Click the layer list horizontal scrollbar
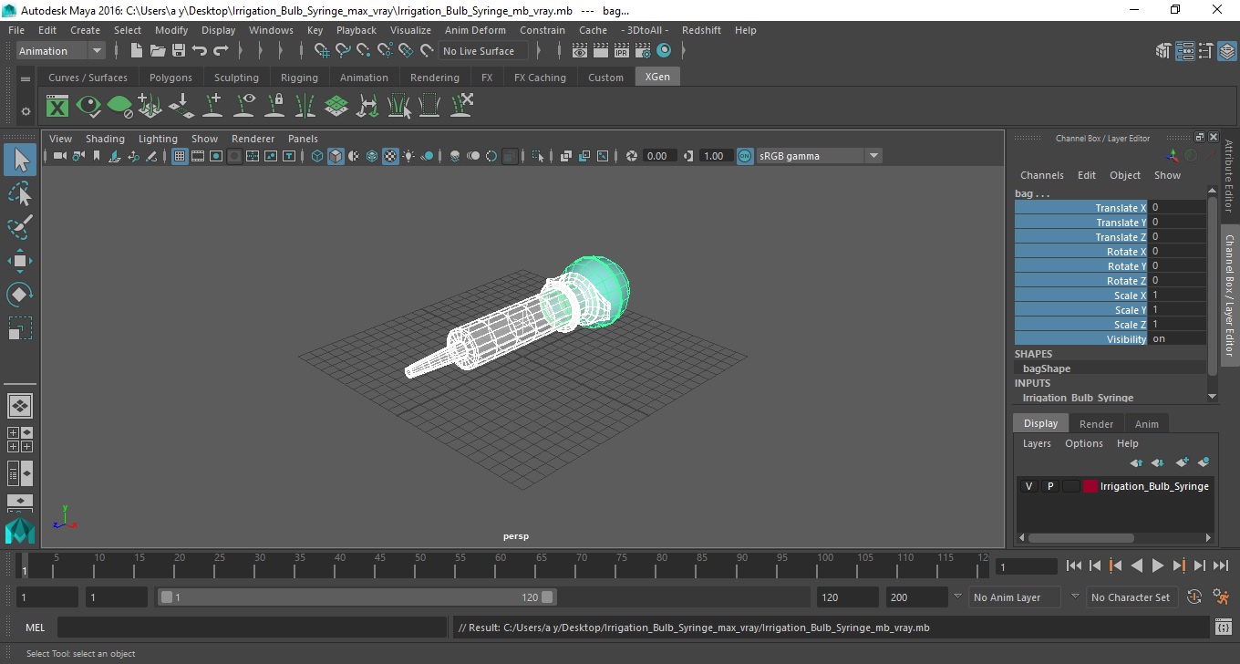This screenshot has height=664, width=1240. pos(1081,538)
